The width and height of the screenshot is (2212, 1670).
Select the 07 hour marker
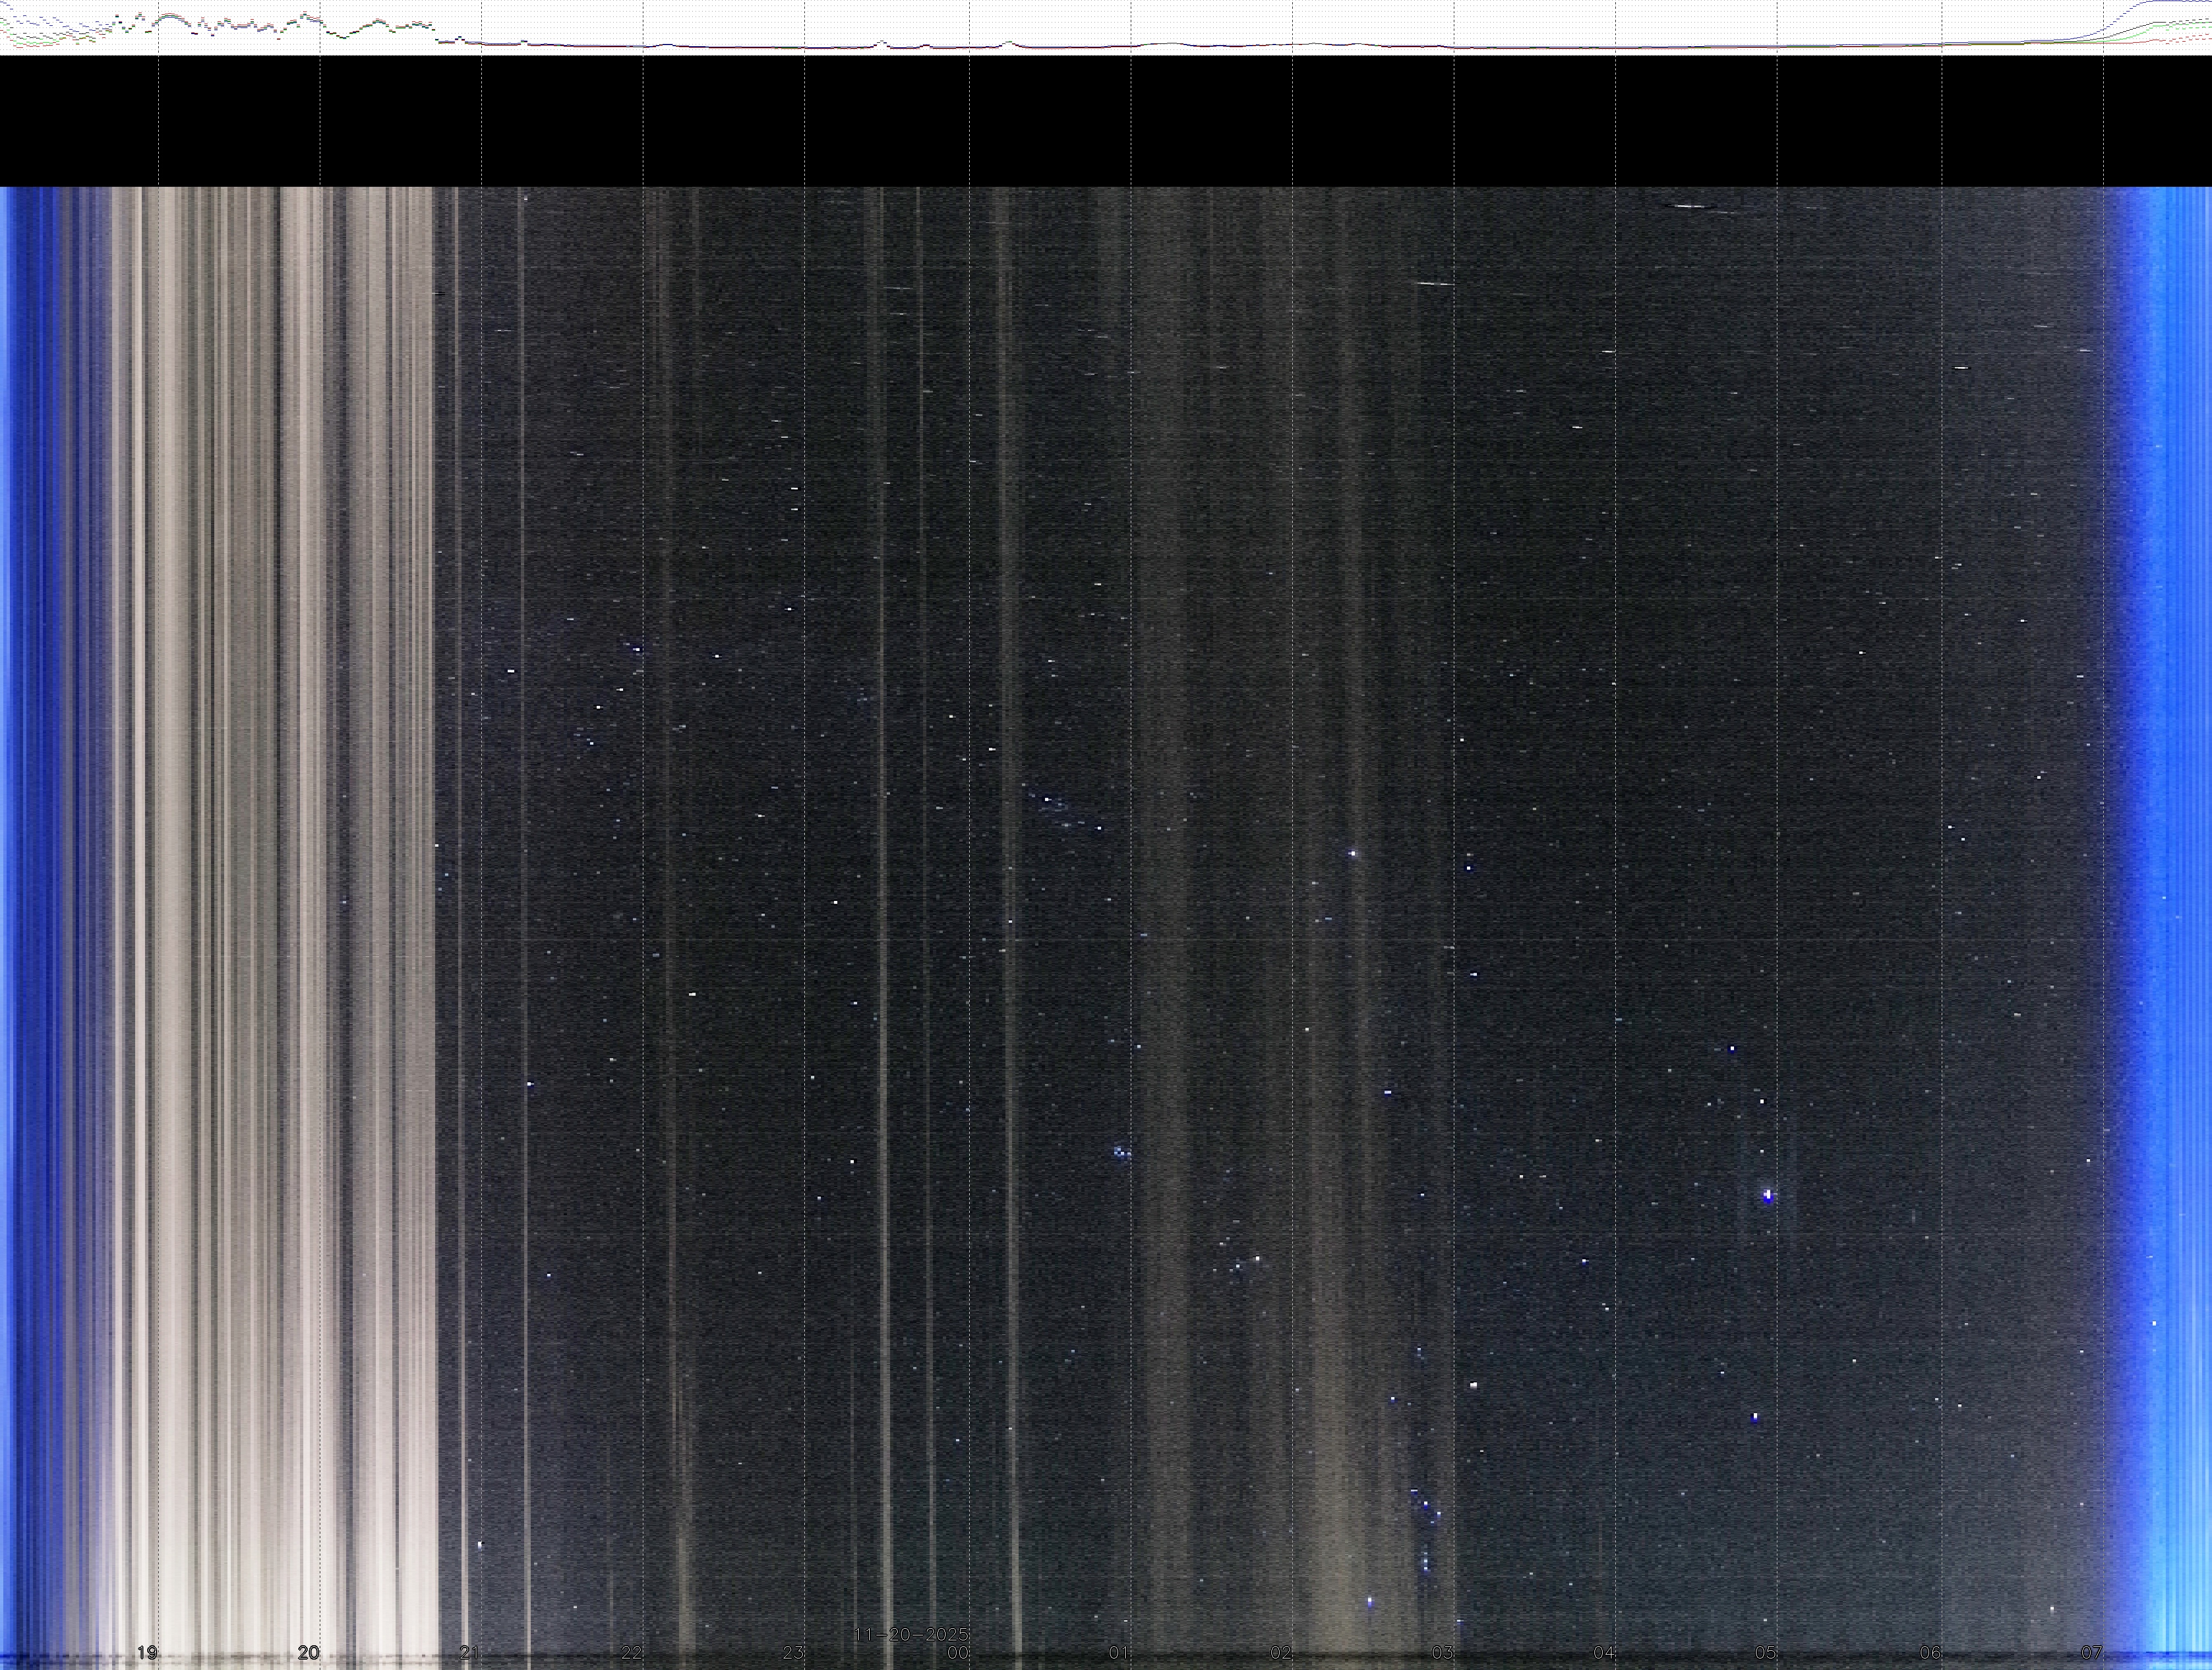pos(2091,1653)
